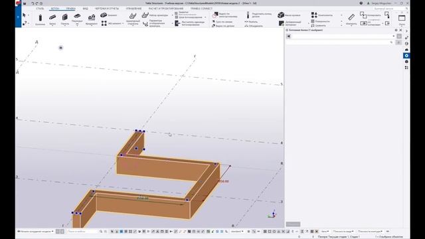Open the Tekla file menu button
The height and width of the screenshot is (239, 425).
pos(18,17)
